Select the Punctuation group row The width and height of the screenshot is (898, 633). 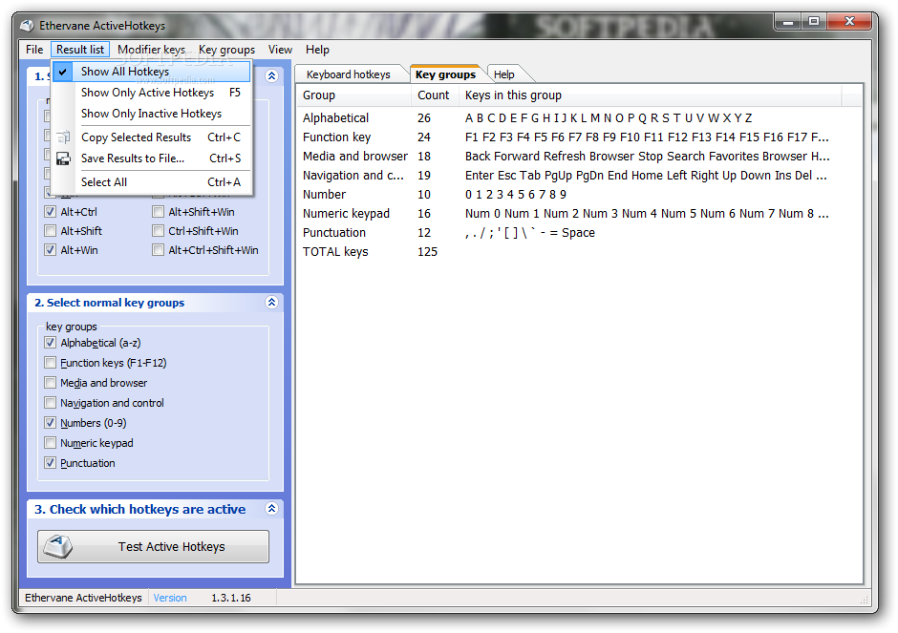[x=578, y=232]
